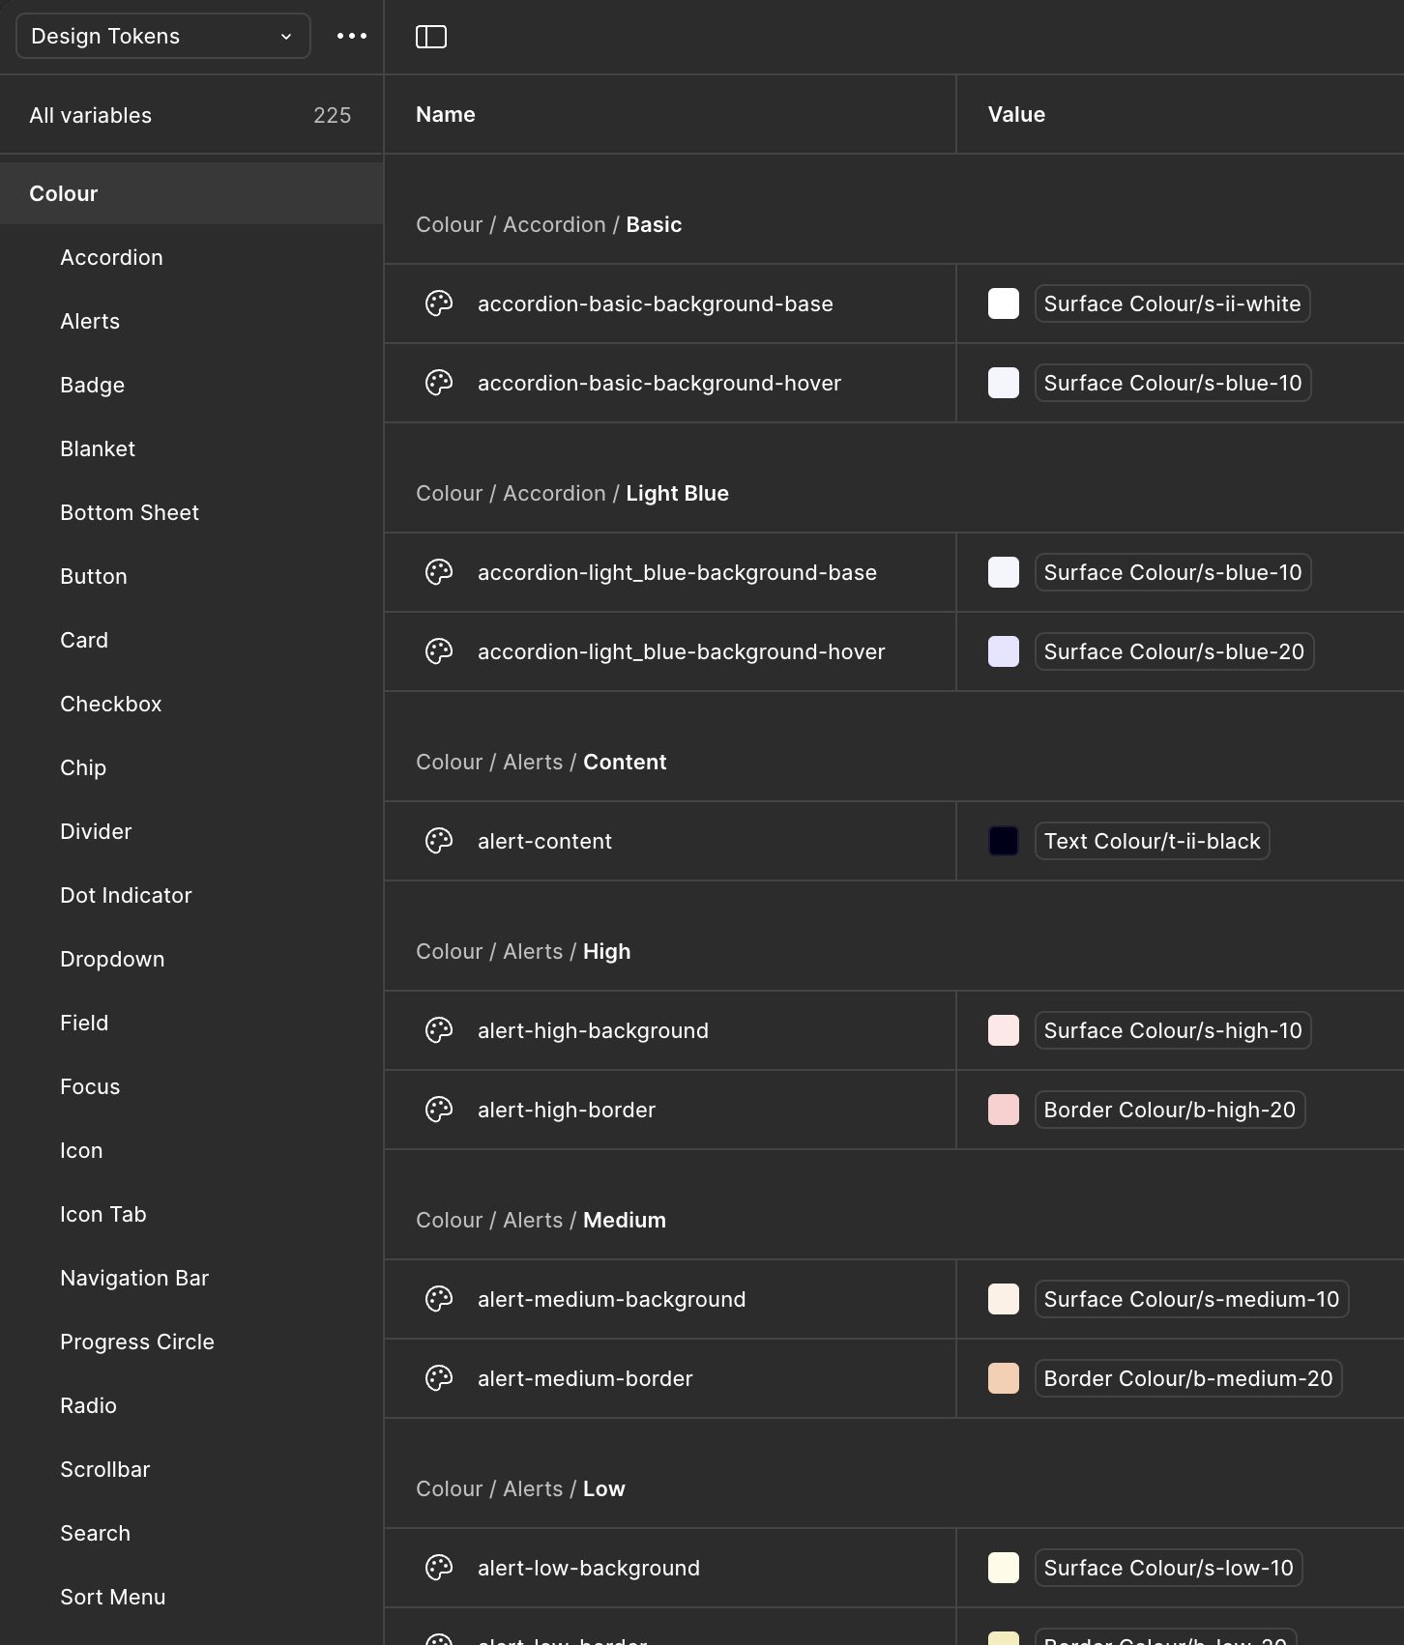Click palette icon beside alert-content

(439, 841)
